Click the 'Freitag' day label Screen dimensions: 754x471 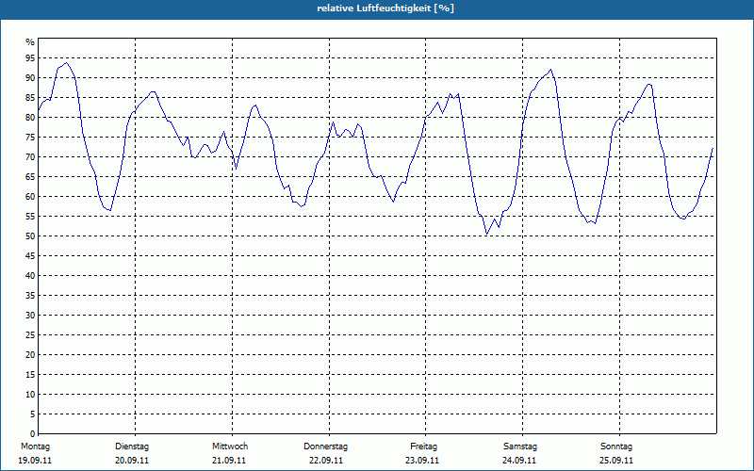click(x=423, y=447)
